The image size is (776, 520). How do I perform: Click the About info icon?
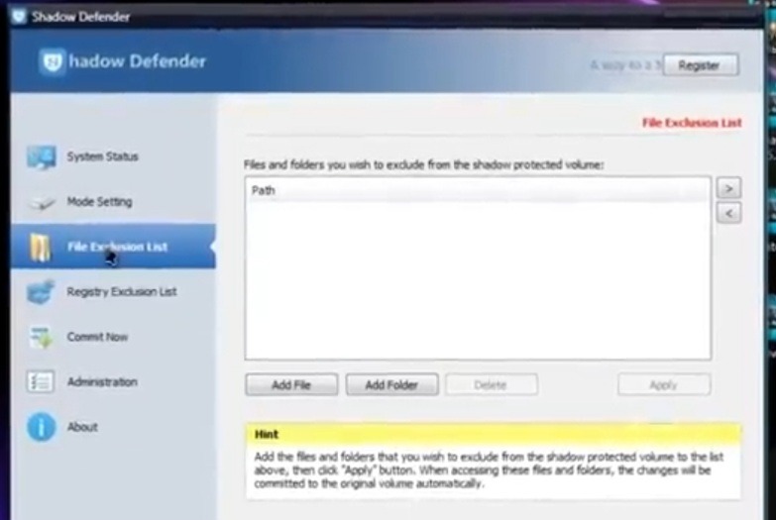pos(41,427)
